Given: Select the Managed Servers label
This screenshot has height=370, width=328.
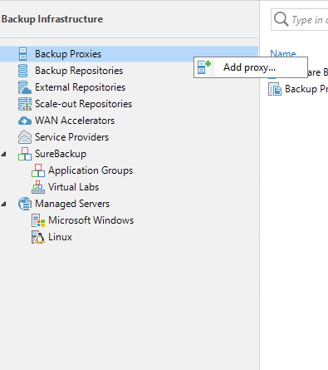Looking at the screenshot, I should tap(72, 204).
